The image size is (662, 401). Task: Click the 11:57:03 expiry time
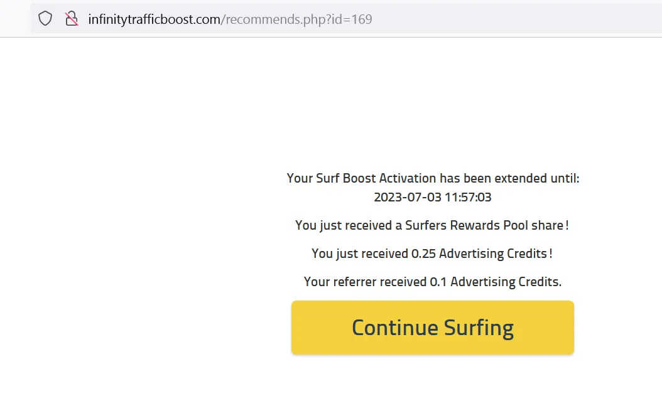pyautogui.click(x=468, y=197)
